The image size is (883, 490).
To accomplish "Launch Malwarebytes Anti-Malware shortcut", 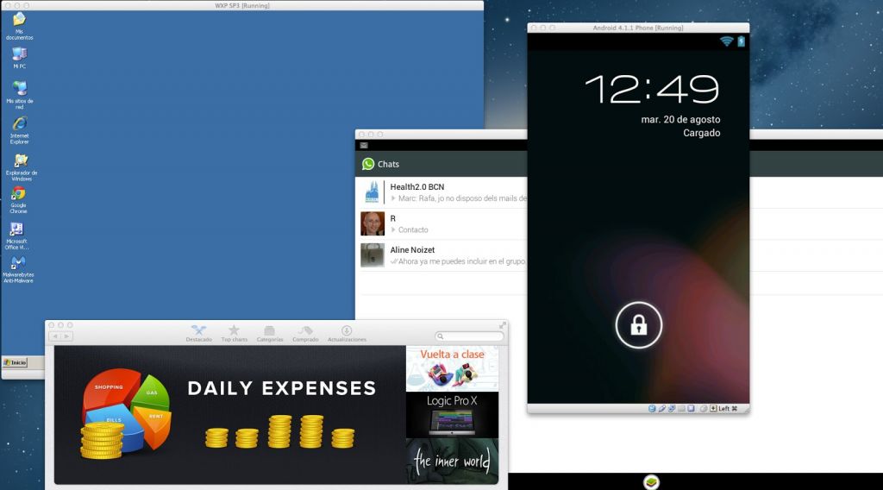I will coord(18,263).
